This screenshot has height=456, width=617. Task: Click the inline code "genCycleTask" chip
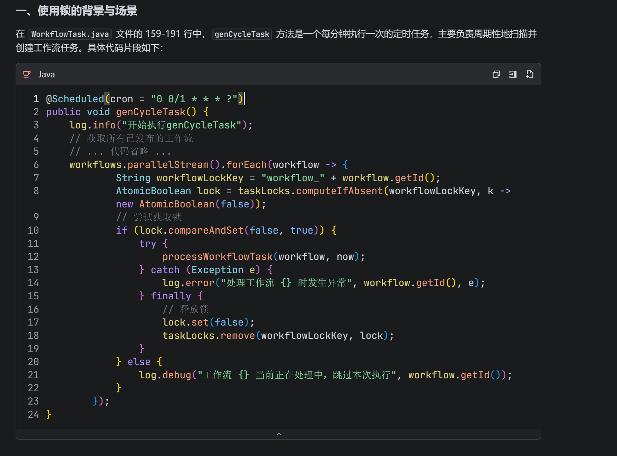242,34
